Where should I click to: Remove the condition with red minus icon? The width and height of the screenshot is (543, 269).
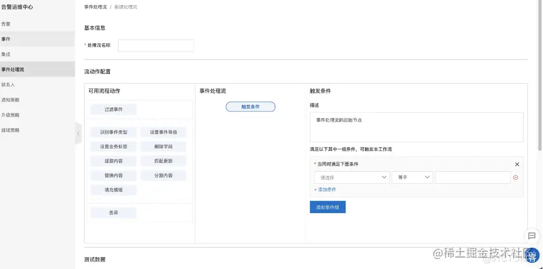click(x=515, y=177)
